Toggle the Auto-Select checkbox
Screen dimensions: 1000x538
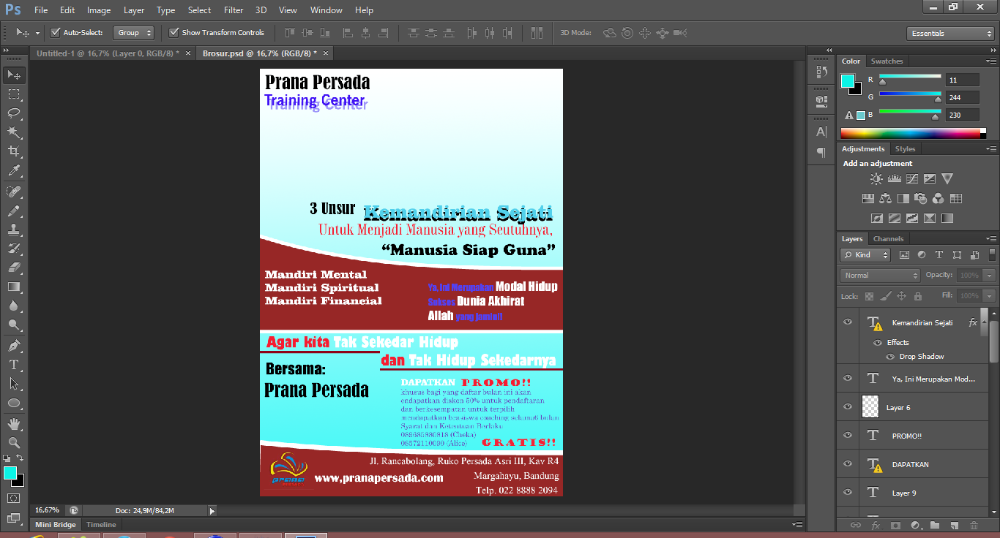(55, 32)
